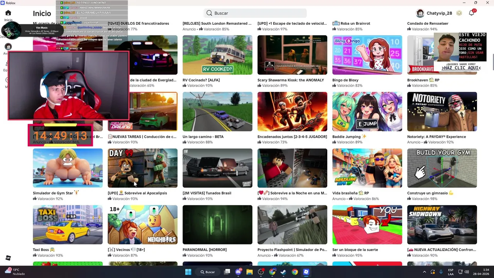This screenshot has width=494, height=278.
Task: Open the Tunados Brasil game thumbnail
Action: (x=217, y=168)
